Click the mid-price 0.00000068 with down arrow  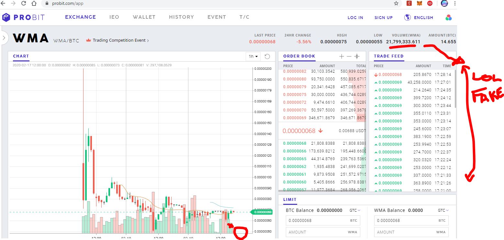point(303,131)
